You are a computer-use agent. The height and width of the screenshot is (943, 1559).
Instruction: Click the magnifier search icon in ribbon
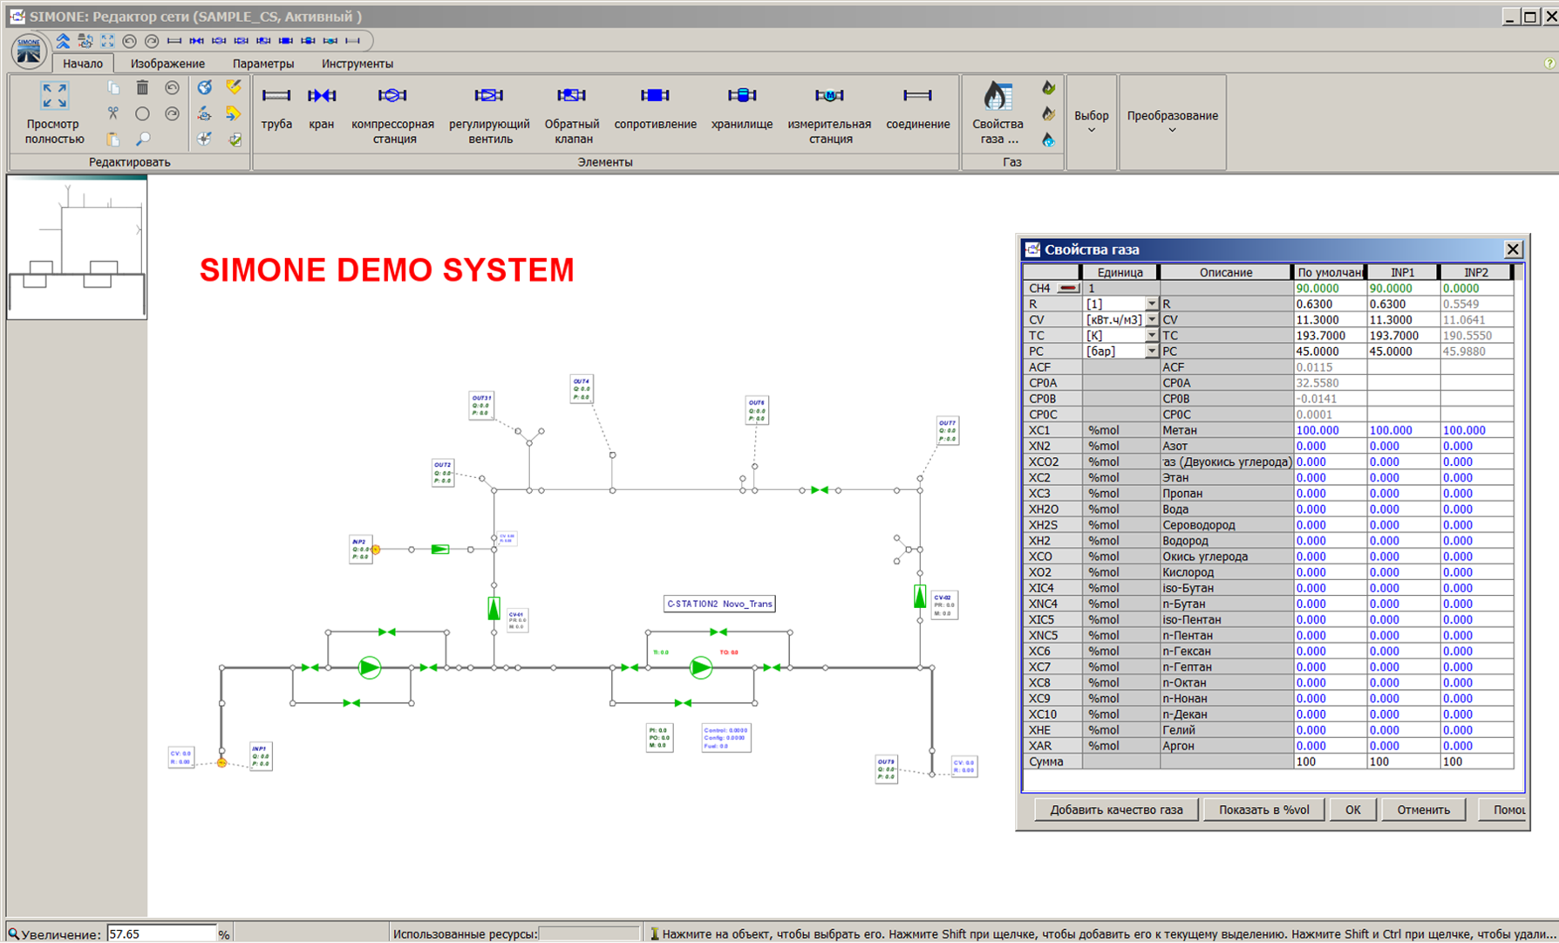coord(143,140)
